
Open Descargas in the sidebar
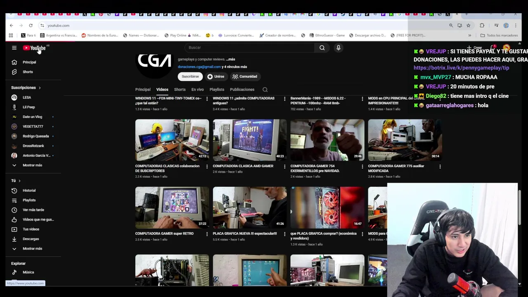pos(31,239)
